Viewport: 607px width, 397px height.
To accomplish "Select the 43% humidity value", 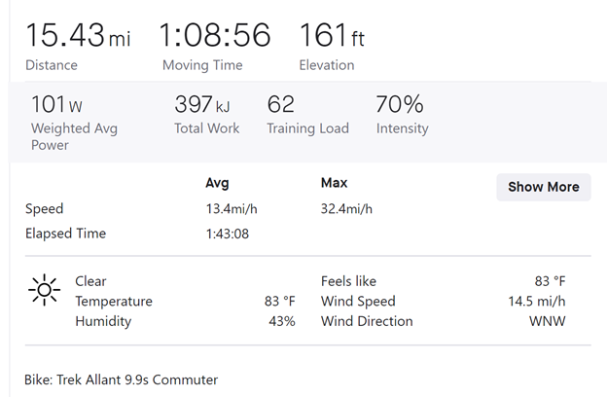I will [x=283, y=321].
